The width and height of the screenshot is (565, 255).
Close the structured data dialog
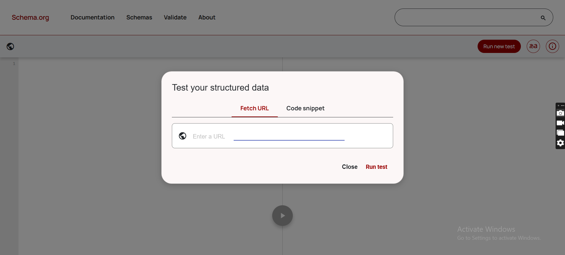(x=350, y=167)
